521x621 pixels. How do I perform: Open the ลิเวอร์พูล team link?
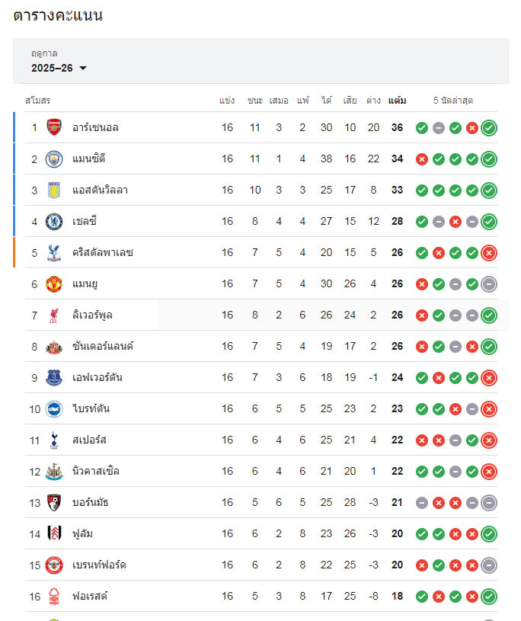pyautogui.click(x=92, y=315)
